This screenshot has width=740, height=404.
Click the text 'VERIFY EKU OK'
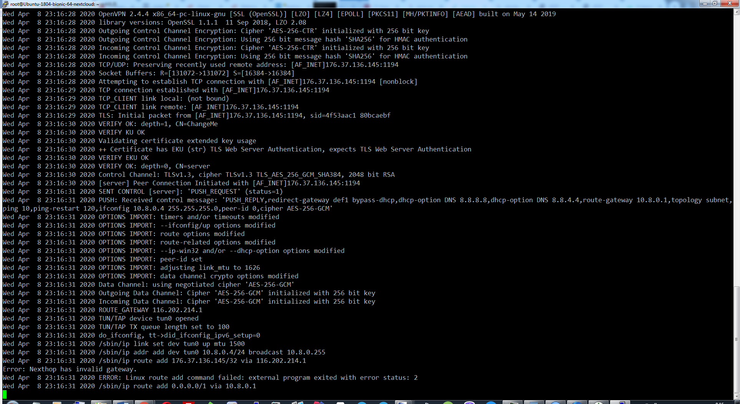[124, 158]
